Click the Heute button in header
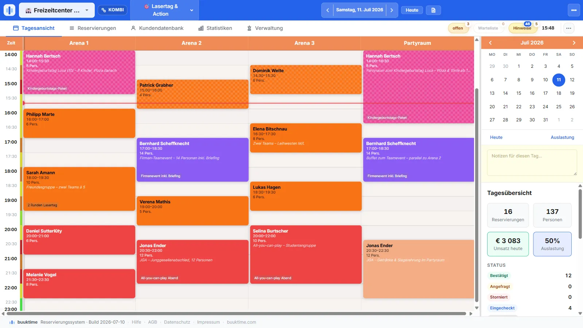583x328 pixels. (x=412, y=10)
